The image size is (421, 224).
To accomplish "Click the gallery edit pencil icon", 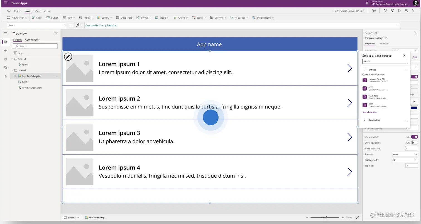I will click(68, 57).
